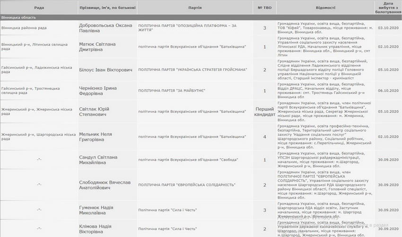
Task: Click candidate Мельник Неля Григорівна
Action: [x=95, y=137]
